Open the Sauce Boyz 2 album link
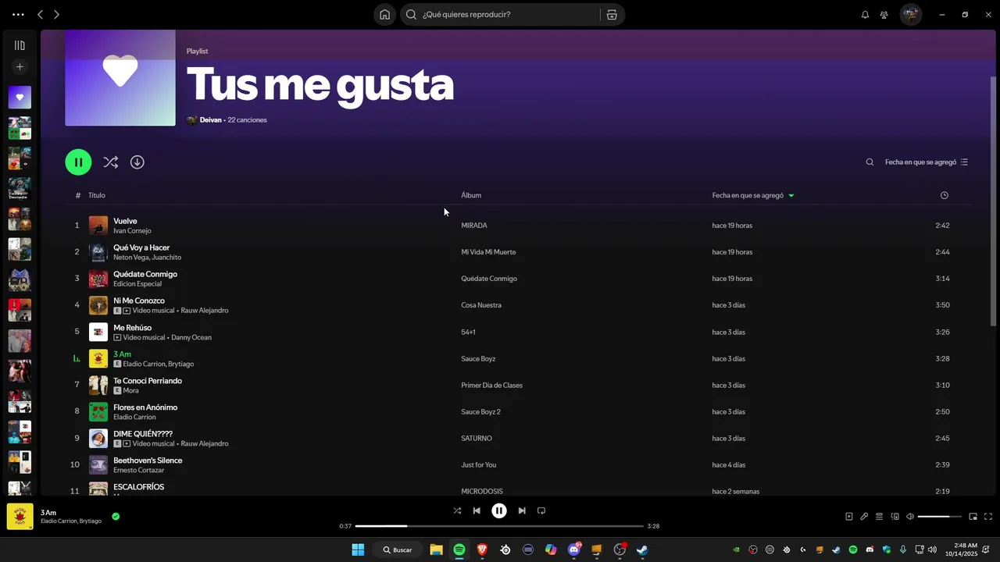Viewport: 1000px width, 562px height. click(x=480, y=412)
